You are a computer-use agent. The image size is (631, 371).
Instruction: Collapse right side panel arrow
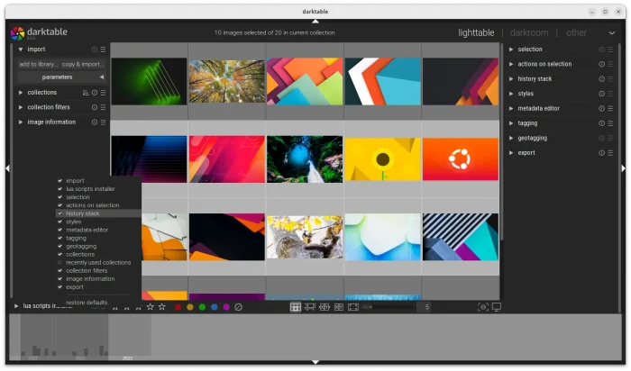click(624, 168)
